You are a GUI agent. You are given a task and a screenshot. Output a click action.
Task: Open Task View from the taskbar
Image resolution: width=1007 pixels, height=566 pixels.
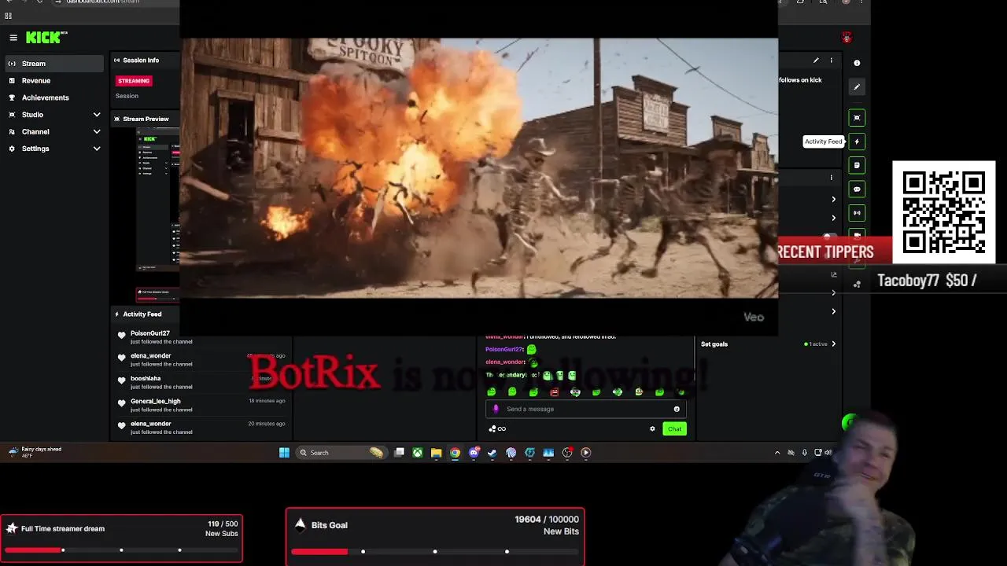coord(400,453)
